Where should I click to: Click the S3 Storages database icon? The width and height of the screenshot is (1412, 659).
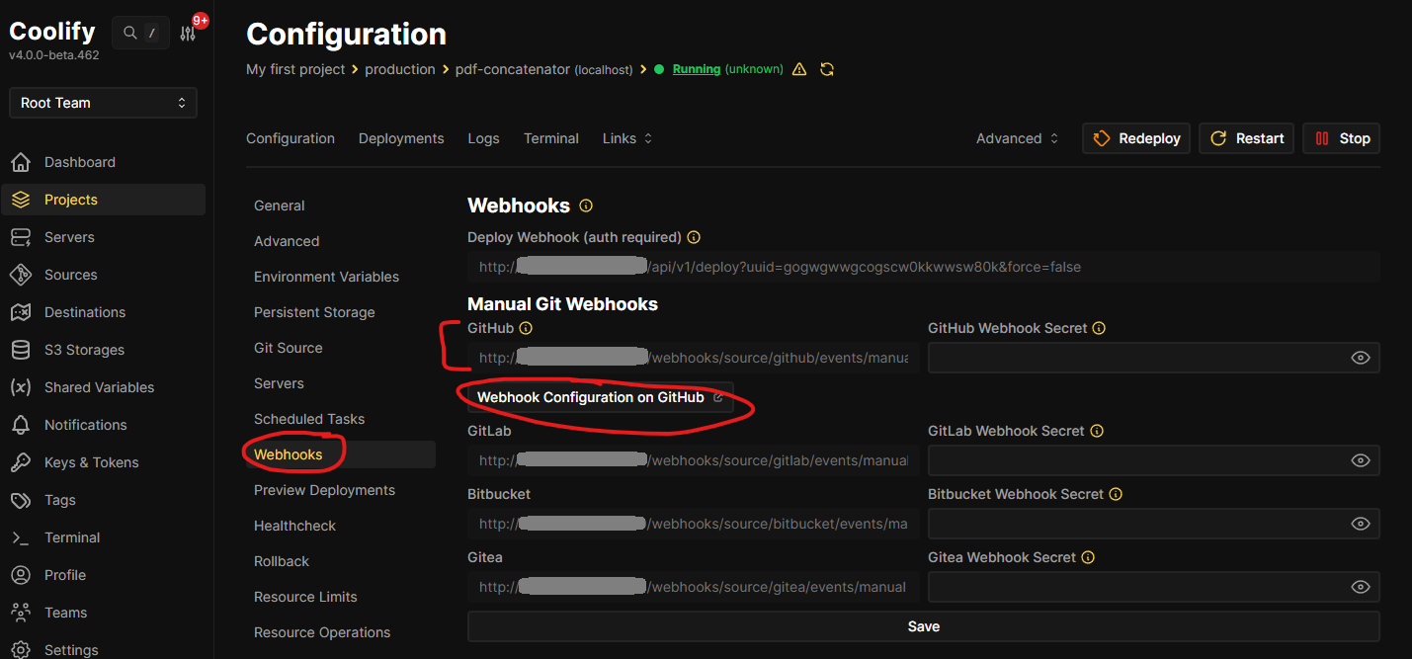(x=21, y=350)
